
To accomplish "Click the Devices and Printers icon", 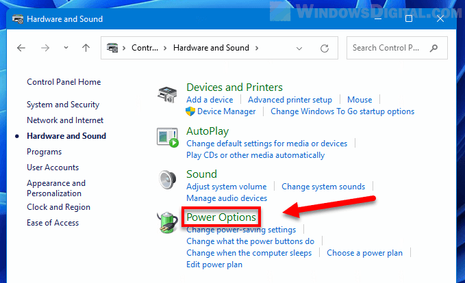I will (x=167, y=94).
